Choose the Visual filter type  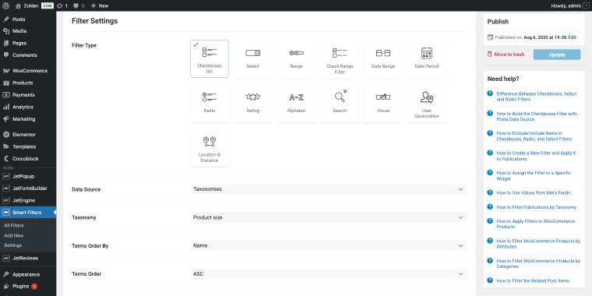383,104
